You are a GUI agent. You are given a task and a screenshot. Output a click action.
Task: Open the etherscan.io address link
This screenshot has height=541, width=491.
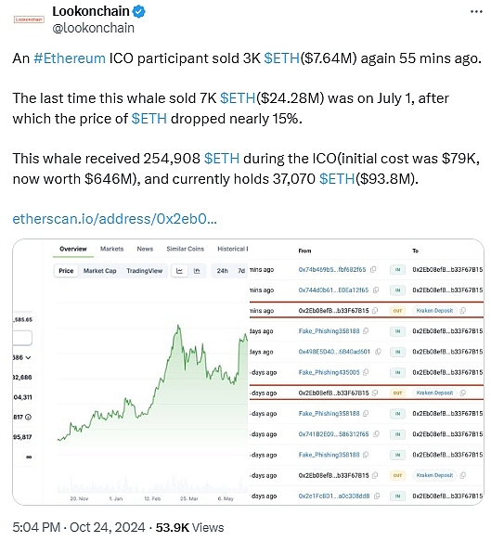pos(114,219)
